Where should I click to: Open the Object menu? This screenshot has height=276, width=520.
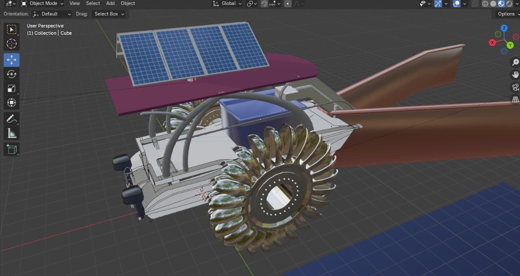point(128,3)
